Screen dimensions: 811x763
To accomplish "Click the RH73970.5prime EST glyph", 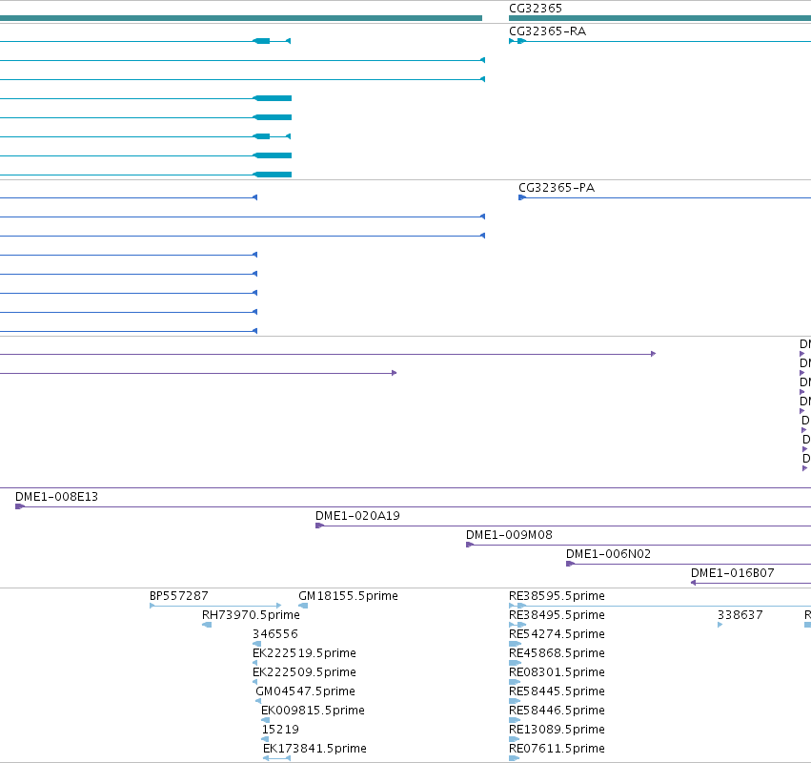I will coord(207,626).
